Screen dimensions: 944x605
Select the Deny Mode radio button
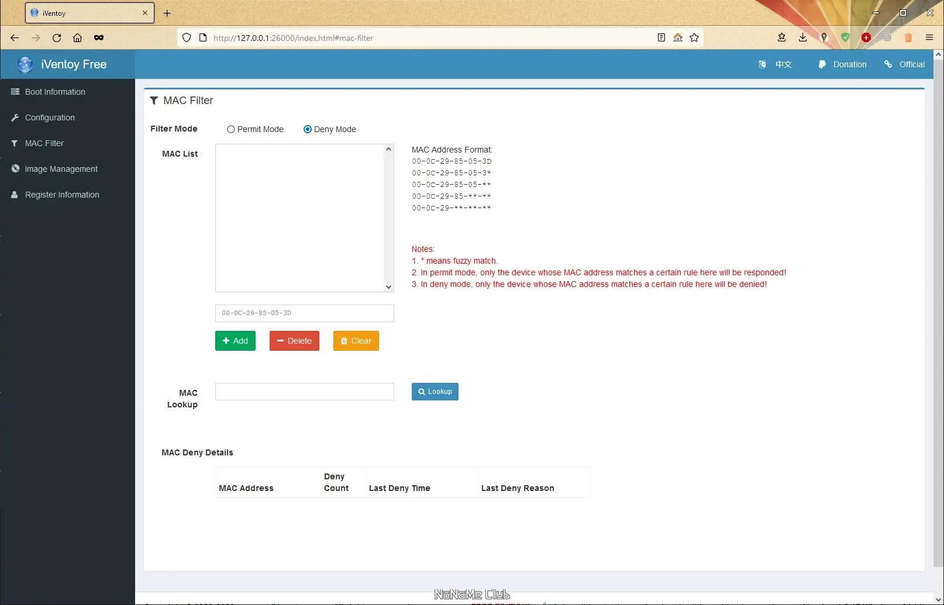tap(308, 129)
